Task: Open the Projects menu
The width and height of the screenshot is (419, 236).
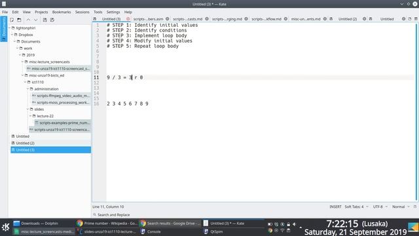Action: (x=41, y=12)
